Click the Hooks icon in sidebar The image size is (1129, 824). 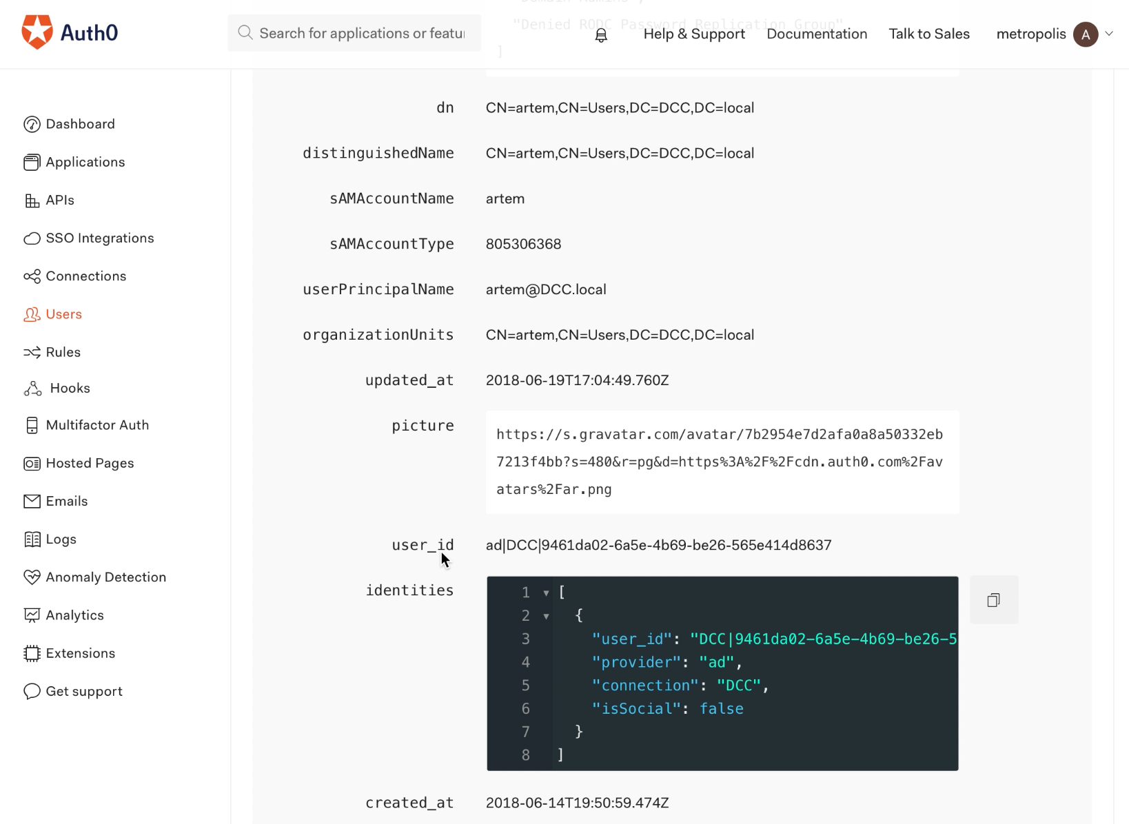32,389
